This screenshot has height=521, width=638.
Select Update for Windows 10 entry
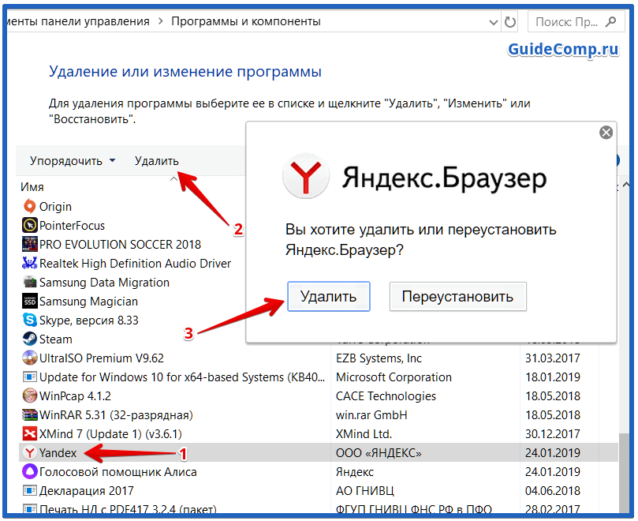[182, 377]
